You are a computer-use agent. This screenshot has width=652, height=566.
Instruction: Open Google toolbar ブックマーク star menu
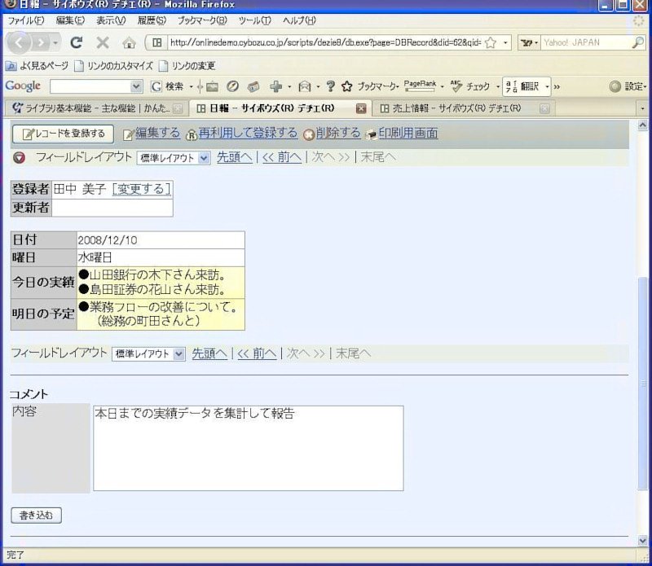coord(370,86)
